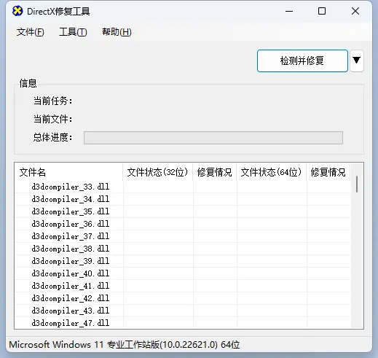Select d3dcompiler_43.dll row

(x=182, y=311)
